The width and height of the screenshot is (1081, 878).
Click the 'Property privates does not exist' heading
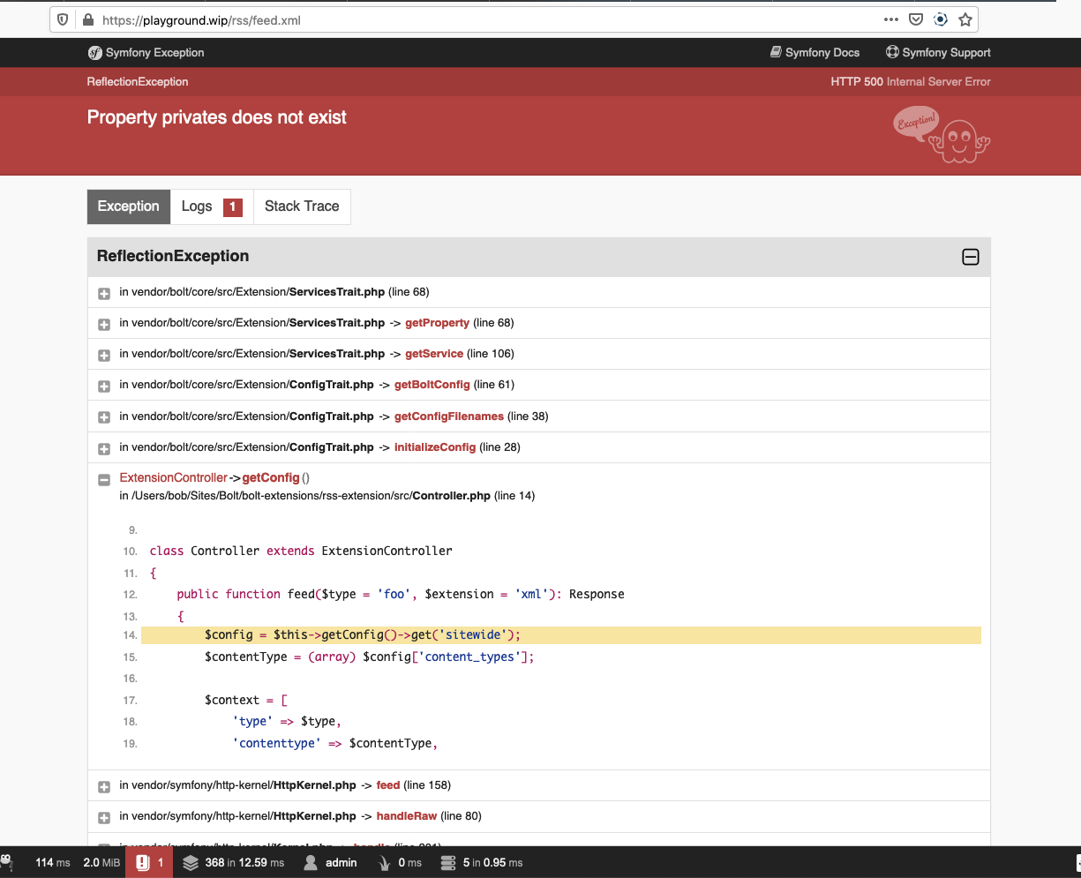click(217, 117)
